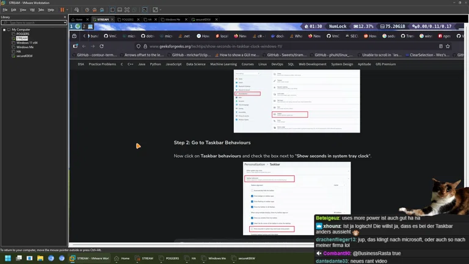Image resolution: width=469 pixels, height=264 pixels.
Task: Open the Firefox view icon beside tabs
Action: click(74, 36)
